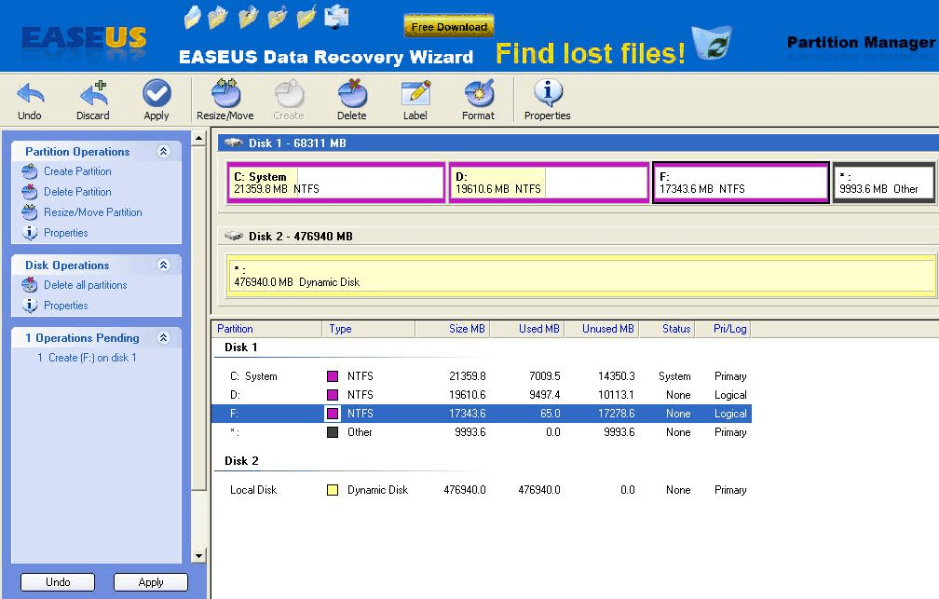
Task: Click the Delete Partition sidebar icon
Action: tap(30, 192)
